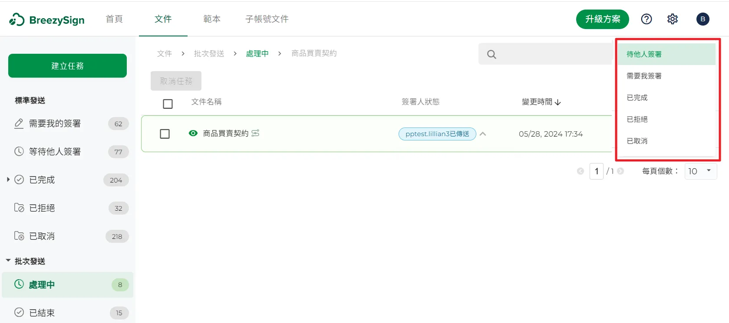The width and height of the screenshot is (729, 323).
Task: Click the 升級方案 button
Action: [602, 19]
